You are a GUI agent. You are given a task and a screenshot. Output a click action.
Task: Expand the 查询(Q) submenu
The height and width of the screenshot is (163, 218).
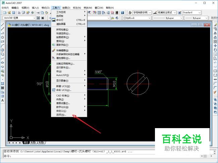69,41
